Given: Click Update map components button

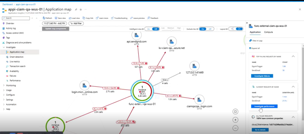Looking at the screenshot, I should [x=56, y=29].
